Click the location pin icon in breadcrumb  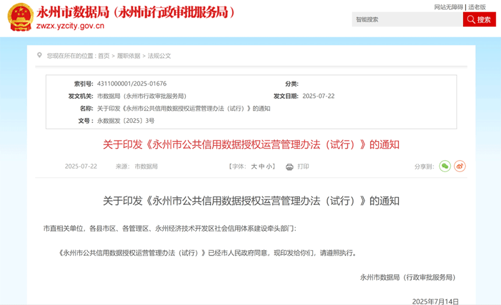click(40, 56)
